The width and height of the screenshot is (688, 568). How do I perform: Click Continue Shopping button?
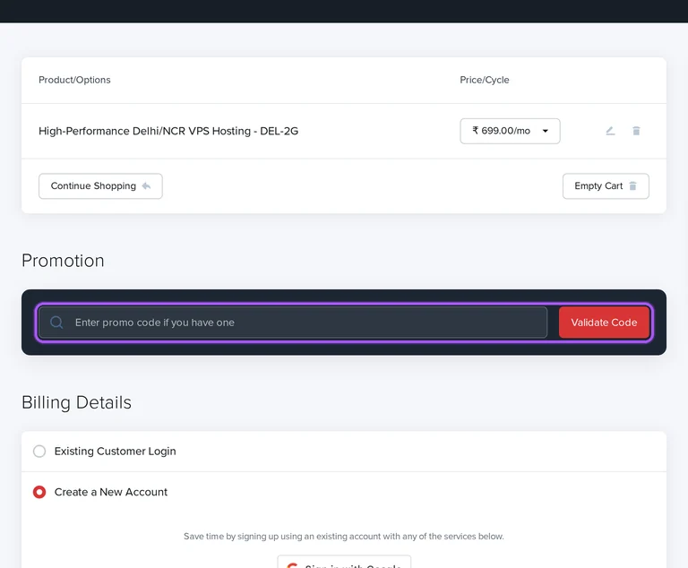pos(100,186)
